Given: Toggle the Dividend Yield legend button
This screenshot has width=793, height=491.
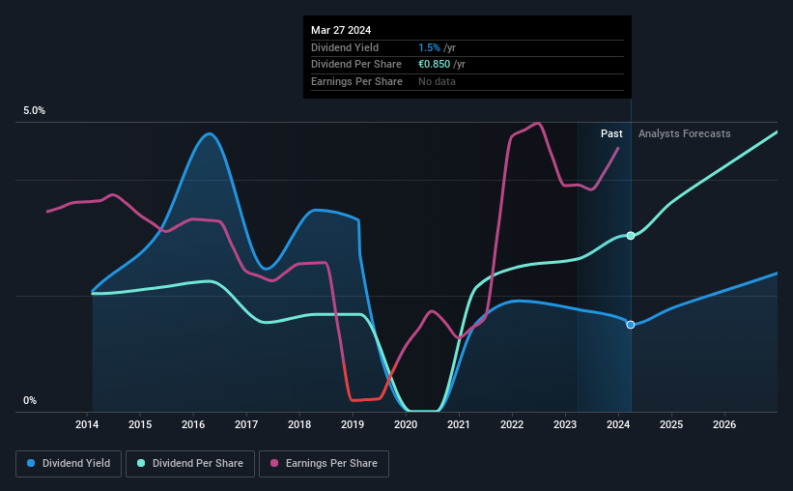Looking at the screenshot, I should coord(69,464).
